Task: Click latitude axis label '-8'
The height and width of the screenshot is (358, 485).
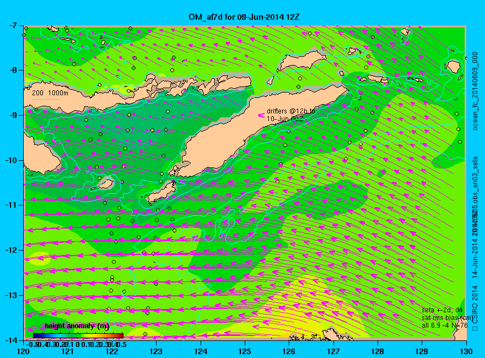Action: click(13, 70)
